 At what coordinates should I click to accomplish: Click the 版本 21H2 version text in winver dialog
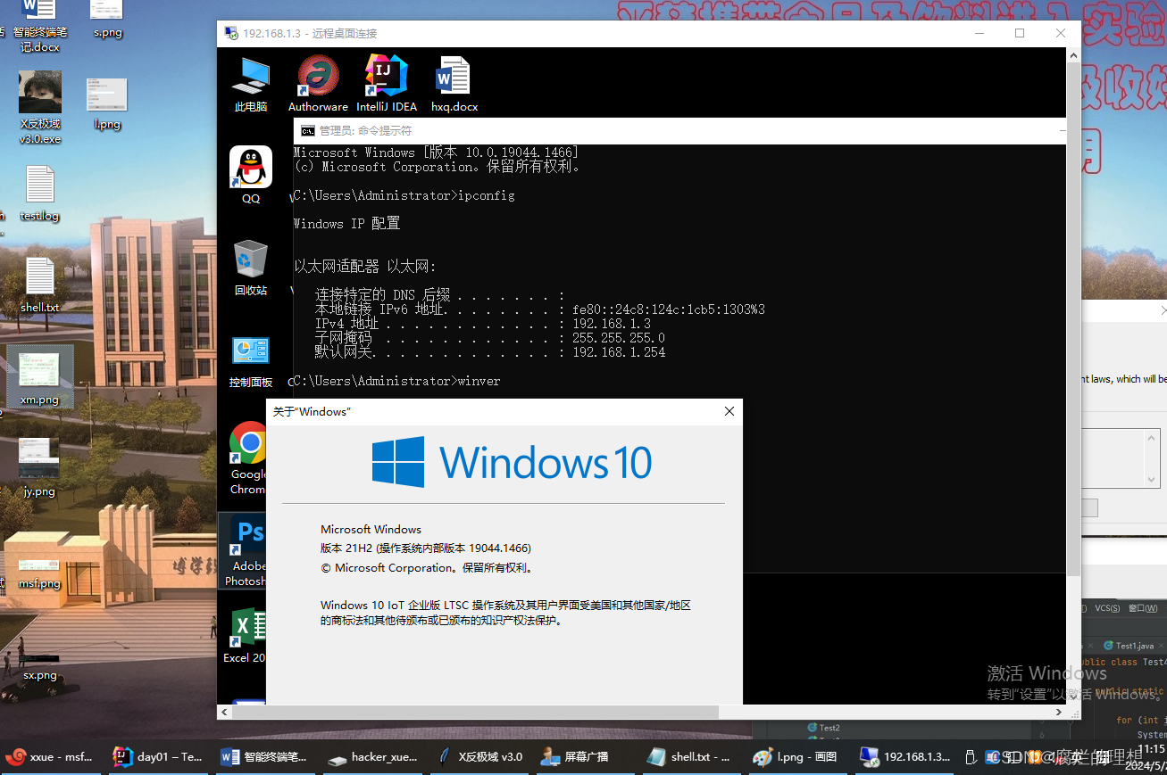pos(425,548)
